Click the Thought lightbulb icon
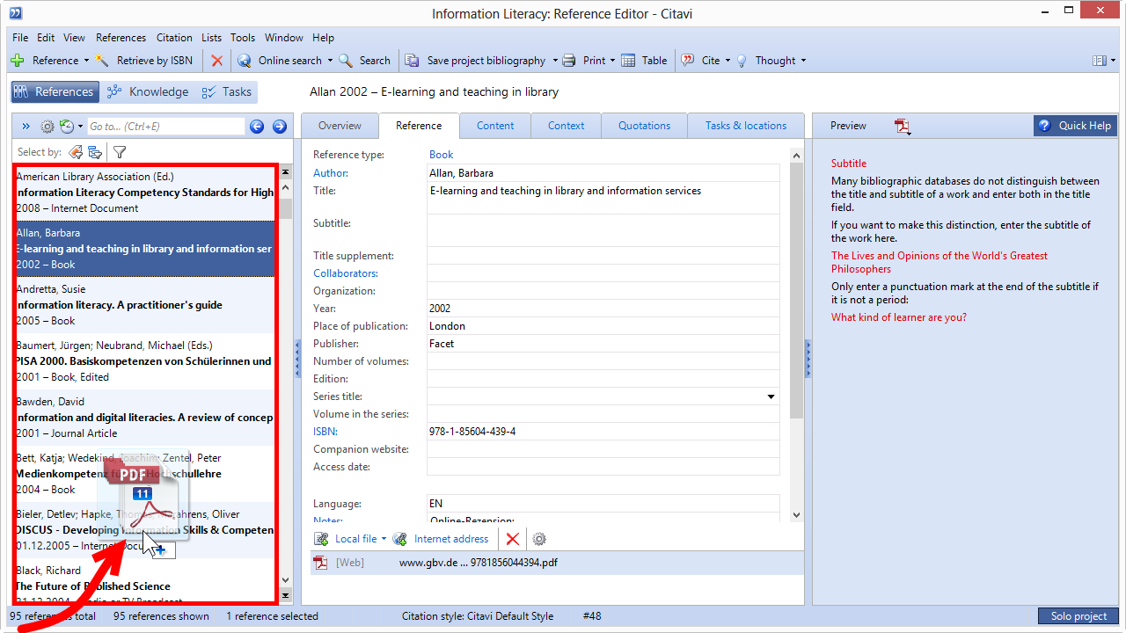Viewport: 1126px width, 633px height. pos(742,61)
